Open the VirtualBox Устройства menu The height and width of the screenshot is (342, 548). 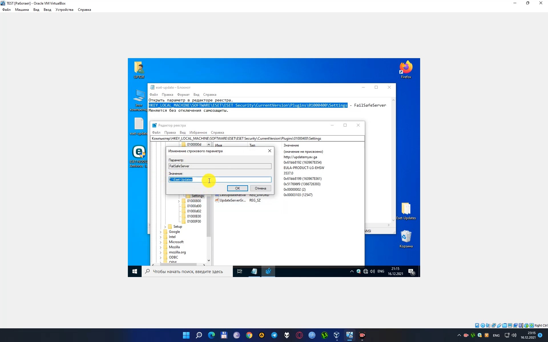click(x=65, y=10)
